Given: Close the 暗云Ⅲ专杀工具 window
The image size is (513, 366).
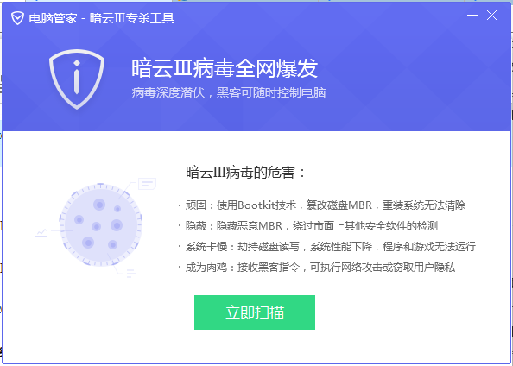Looking at the screenshot, I should pos(491,15).
